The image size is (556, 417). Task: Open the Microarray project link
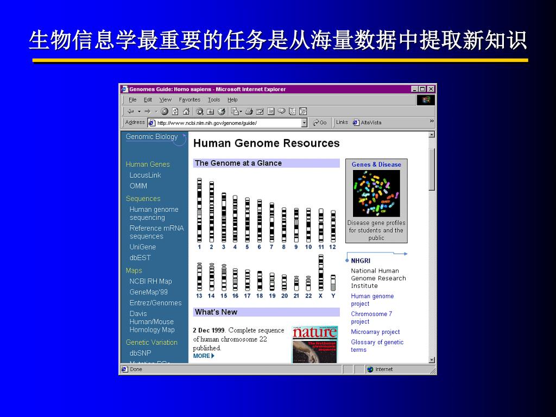[375, 332]
